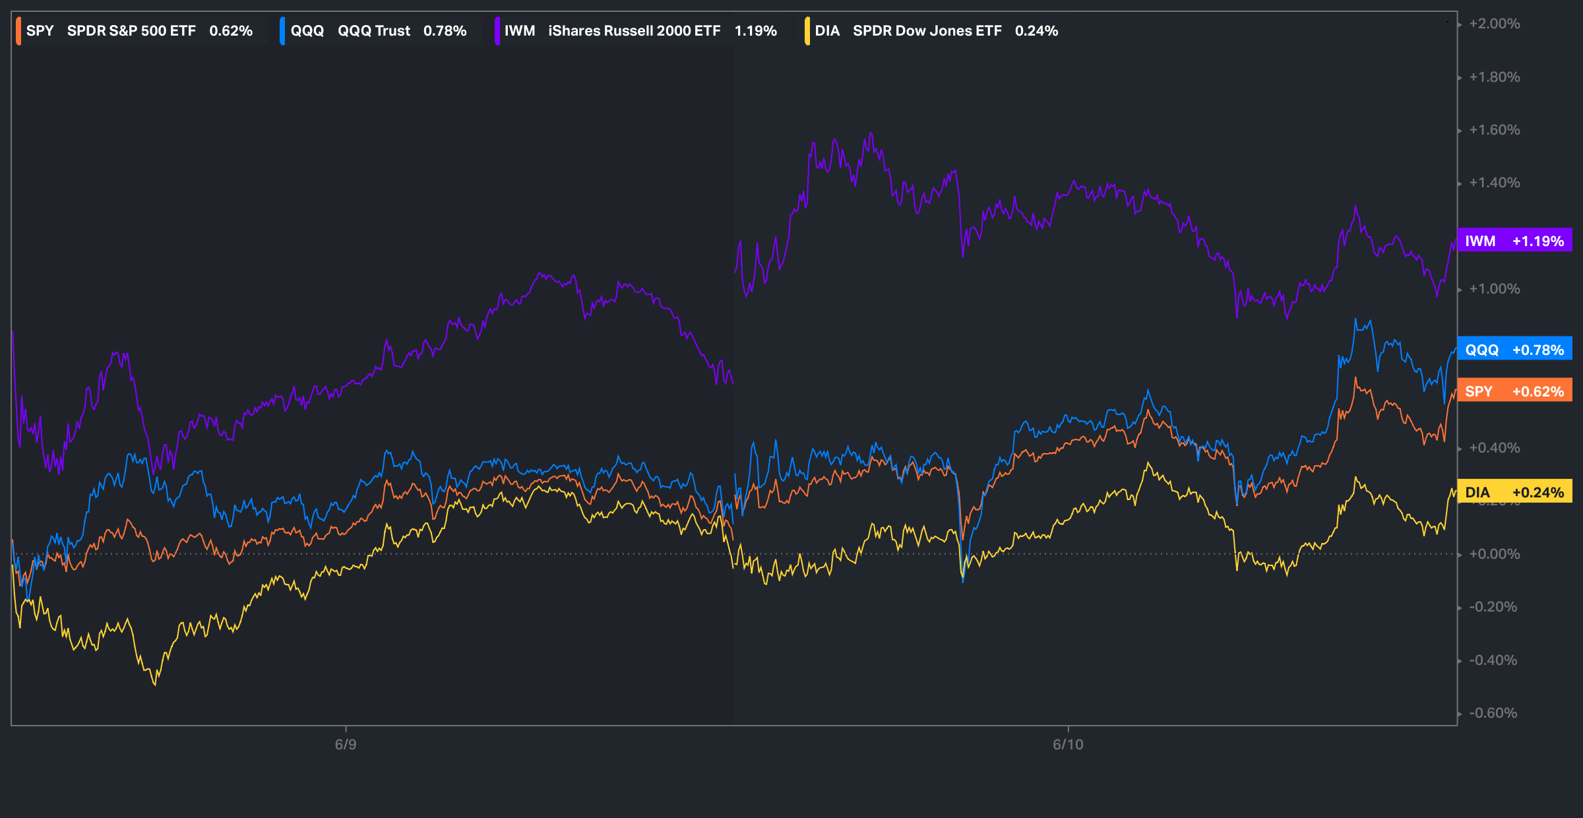Select the QQQ +0.78% price tag
The width and height of the screenshot is (1583, 818).
click(x=1515, y=350)
